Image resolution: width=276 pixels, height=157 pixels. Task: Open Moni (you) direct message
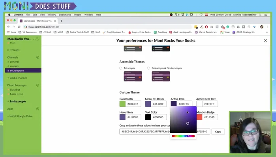click(17, 94)
